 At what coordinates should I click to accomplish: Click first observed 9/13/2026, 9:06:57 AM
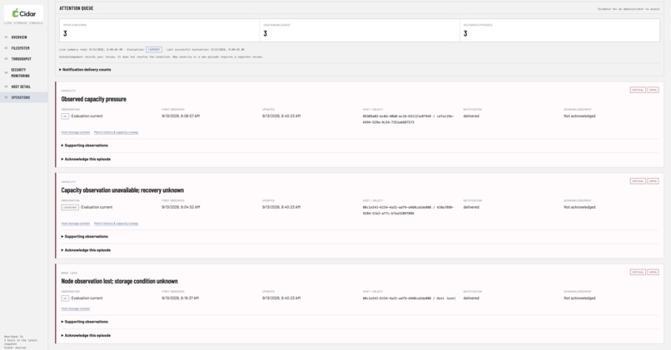pos(181,116)
